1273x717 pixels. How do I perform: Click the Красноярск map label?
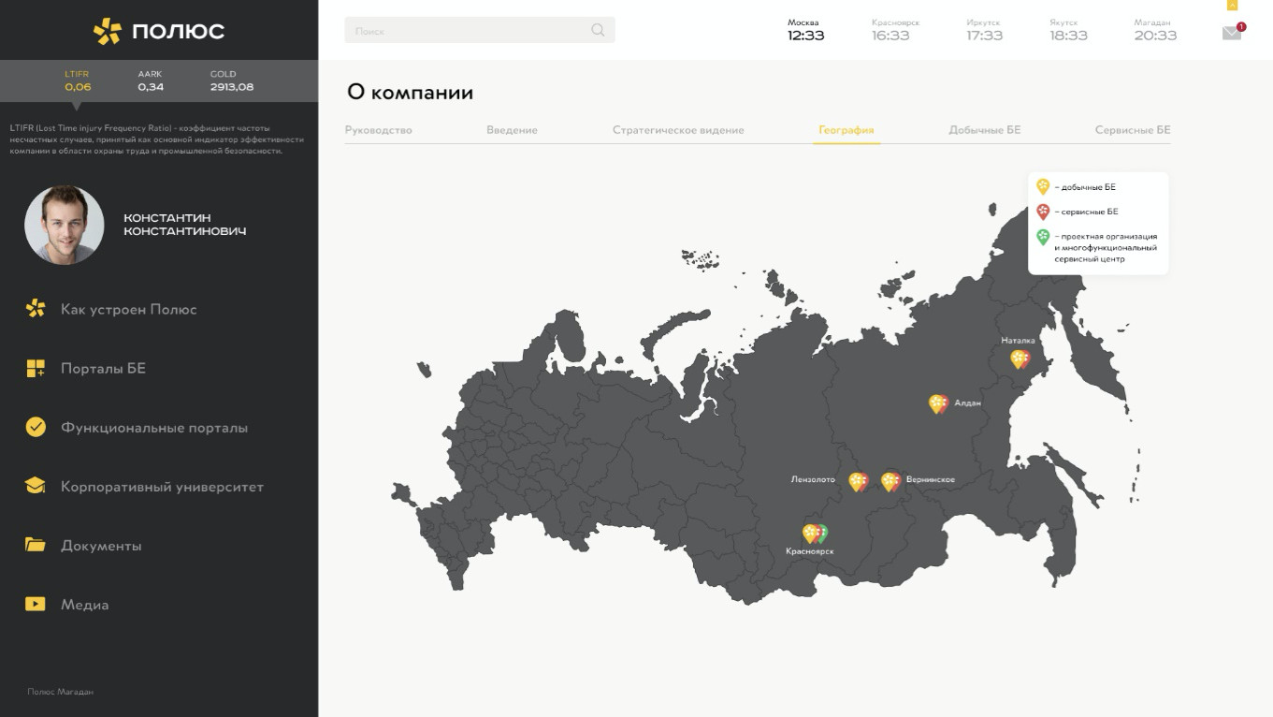[809, 551]
